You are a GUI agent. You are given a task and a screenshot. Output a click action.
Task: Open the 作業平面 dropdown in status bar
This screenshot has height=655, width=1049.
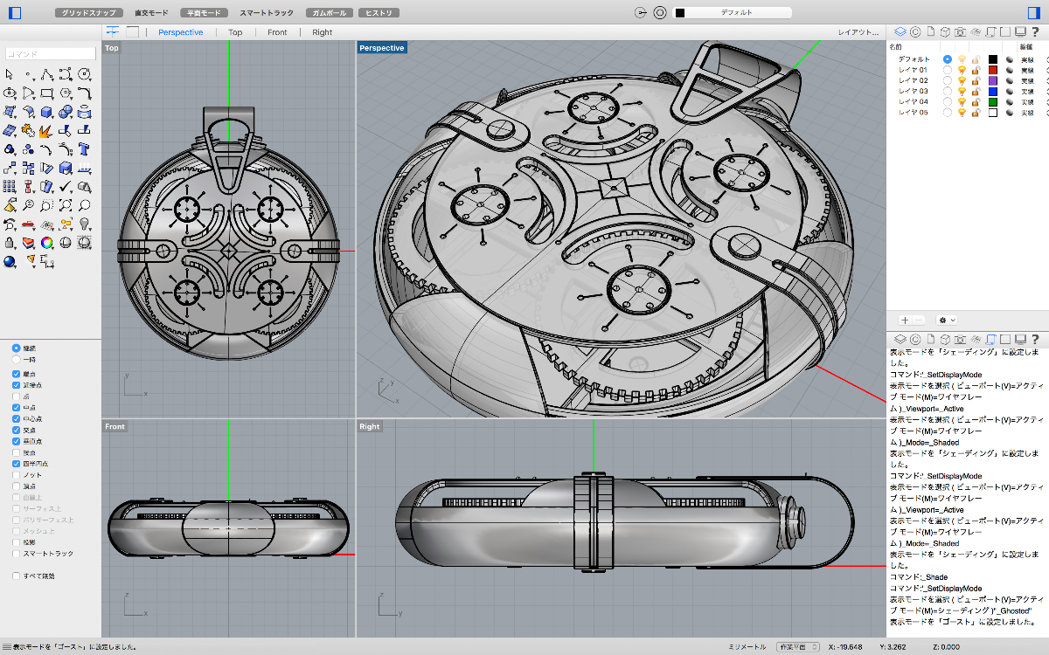pos(798,647)
